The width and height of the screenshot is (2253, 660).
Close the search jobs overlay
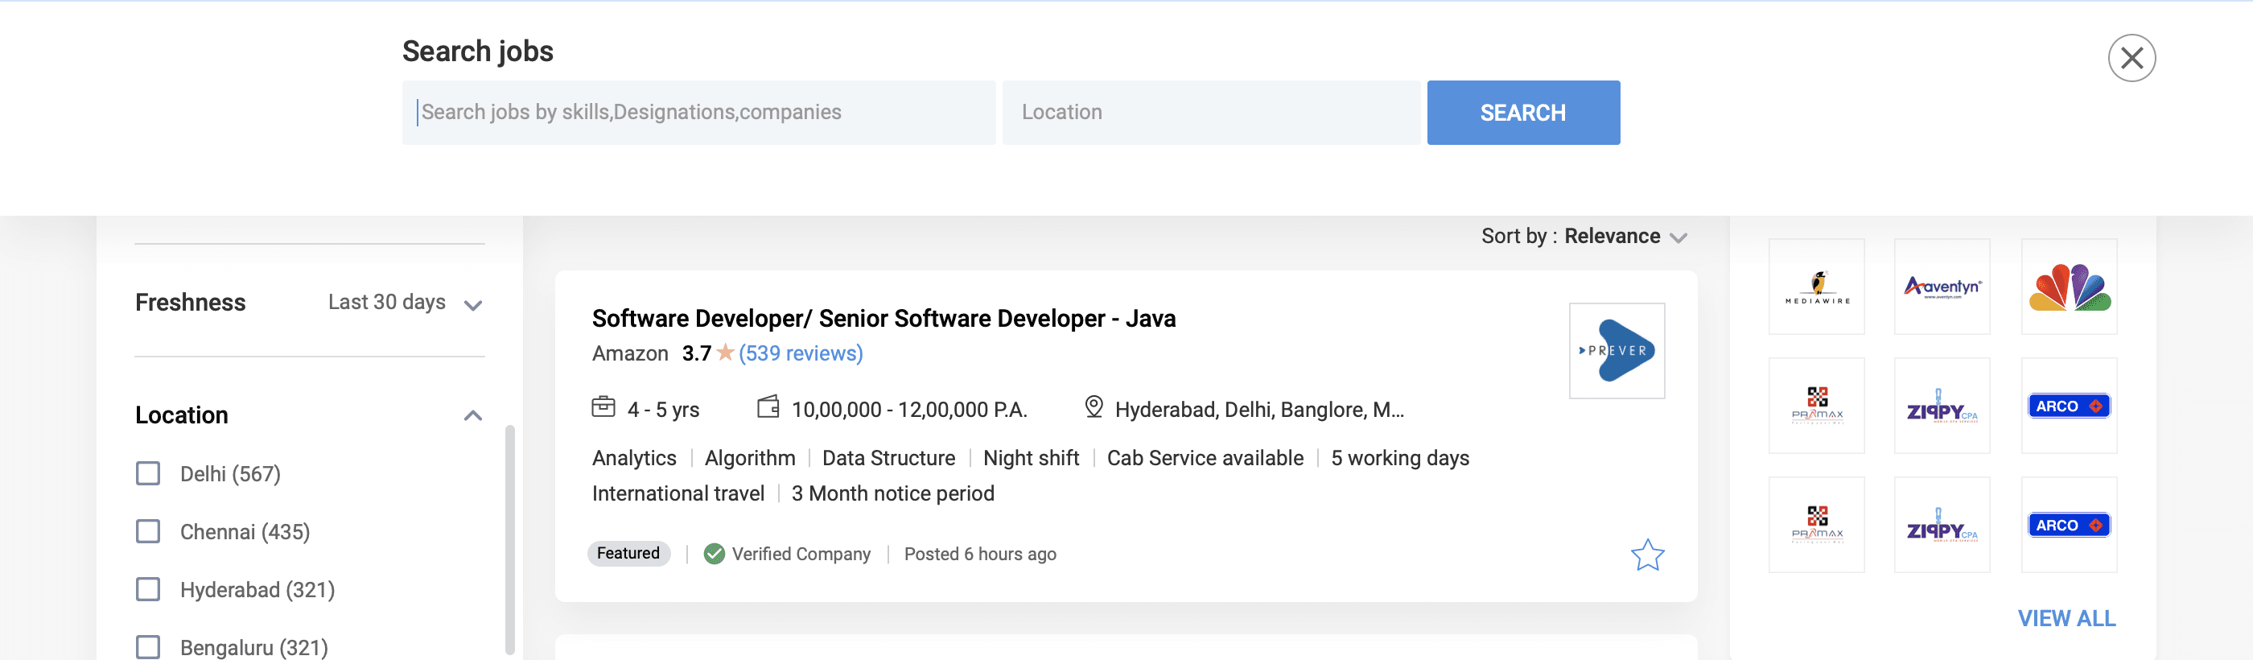pyautogui.click(x=2131, y=59)
